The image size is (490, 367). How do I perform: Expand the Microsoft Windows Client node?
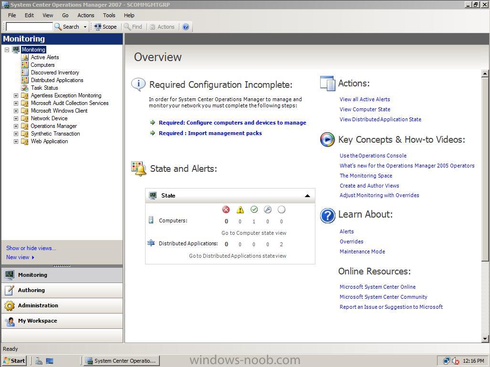tap(16, 111)
